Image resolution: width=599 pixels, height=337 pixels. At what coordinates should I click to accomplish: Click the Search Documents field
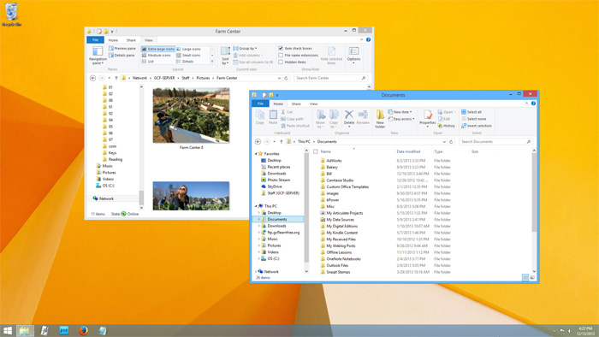point(495,142)
